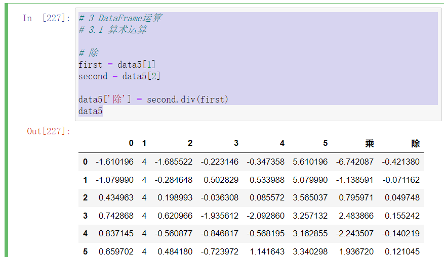Click the comment line '# 3 DataFrame运算'
Viewport: 444px width, 257px height.
click(x=120, y=18)
